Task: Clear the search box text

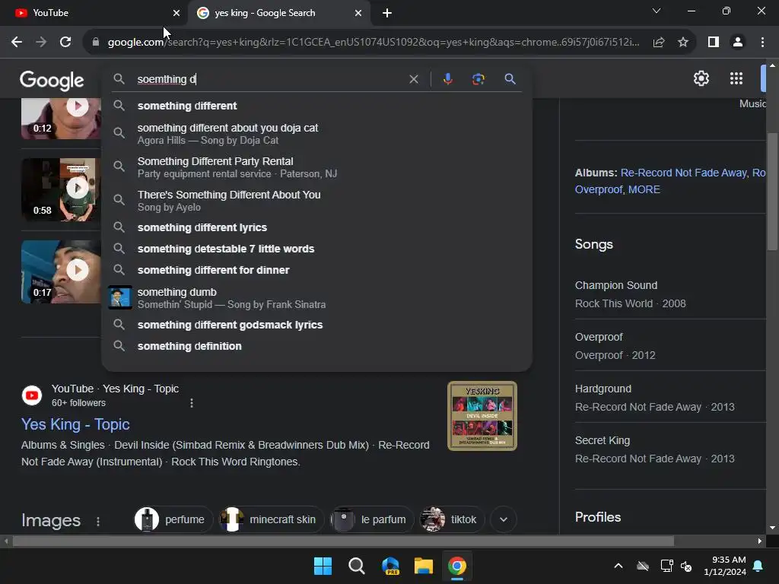Action: point(413,79)
